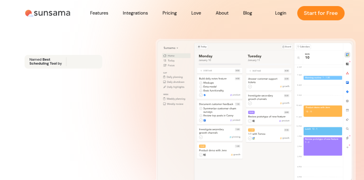
Task: Check off the Mockups subtask
Action: [201, 83]
